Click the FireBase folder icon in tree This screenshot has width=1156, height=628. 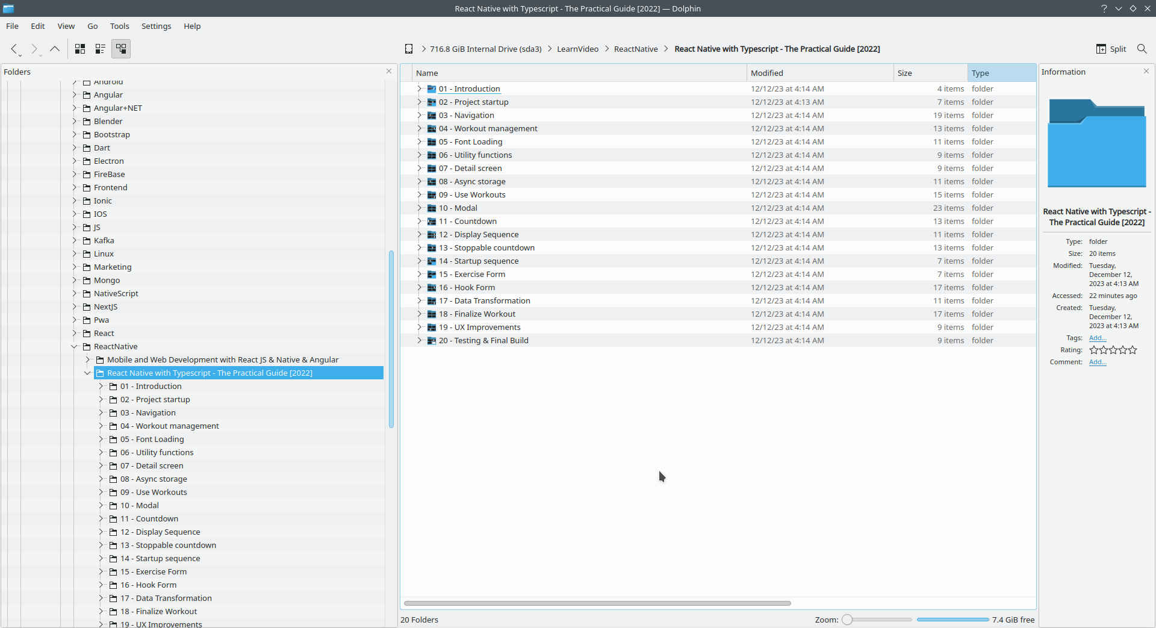(x=87, y=174)
